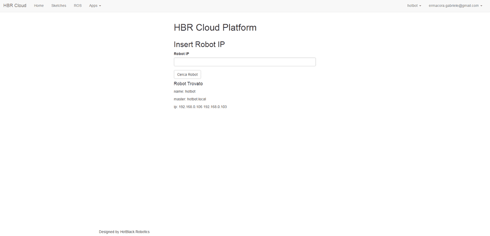The height and width of the screenshot is (236, 490).
Task: Open the hotbot robot selector dropdown
Action: [414, 5]
